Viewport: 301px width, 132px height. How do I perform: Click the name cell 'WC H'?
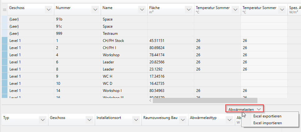[124, 76]
